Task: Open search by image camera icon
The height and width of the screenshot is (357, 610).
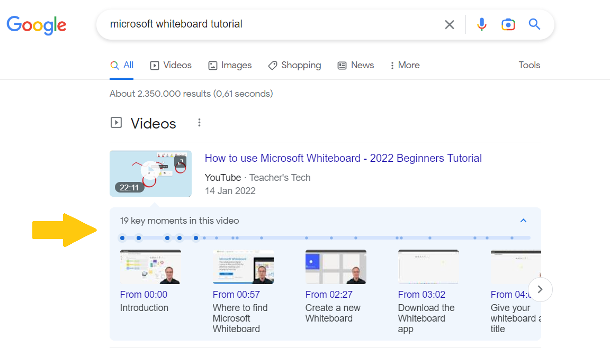Action: (508, 24)
